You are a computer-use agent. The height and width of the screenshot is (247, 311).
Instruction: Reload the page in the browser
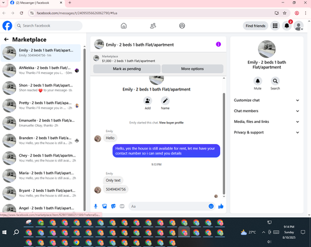21,13
